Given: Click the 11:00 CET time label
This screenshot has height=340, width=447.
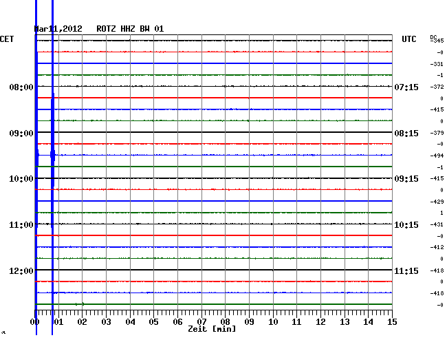Looking at the screenshot, I should point(21,225).
